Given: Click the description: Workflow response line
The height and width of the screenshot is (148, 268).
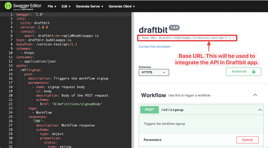Looking at the screenshot, I should point(65,125).
